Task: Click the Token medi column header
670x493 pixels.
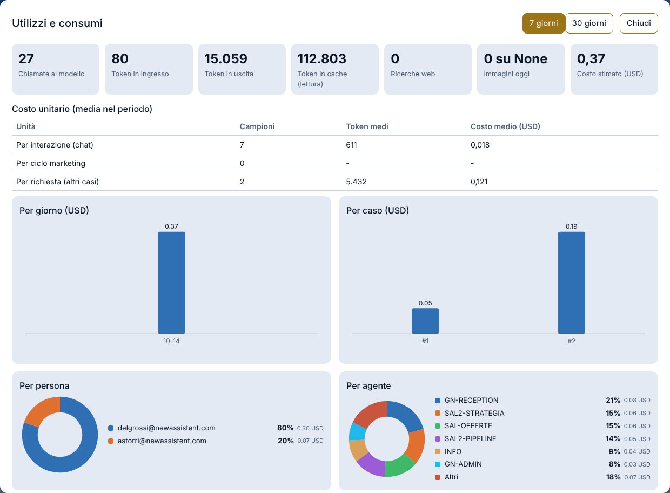Action: (x=367, y=126)
